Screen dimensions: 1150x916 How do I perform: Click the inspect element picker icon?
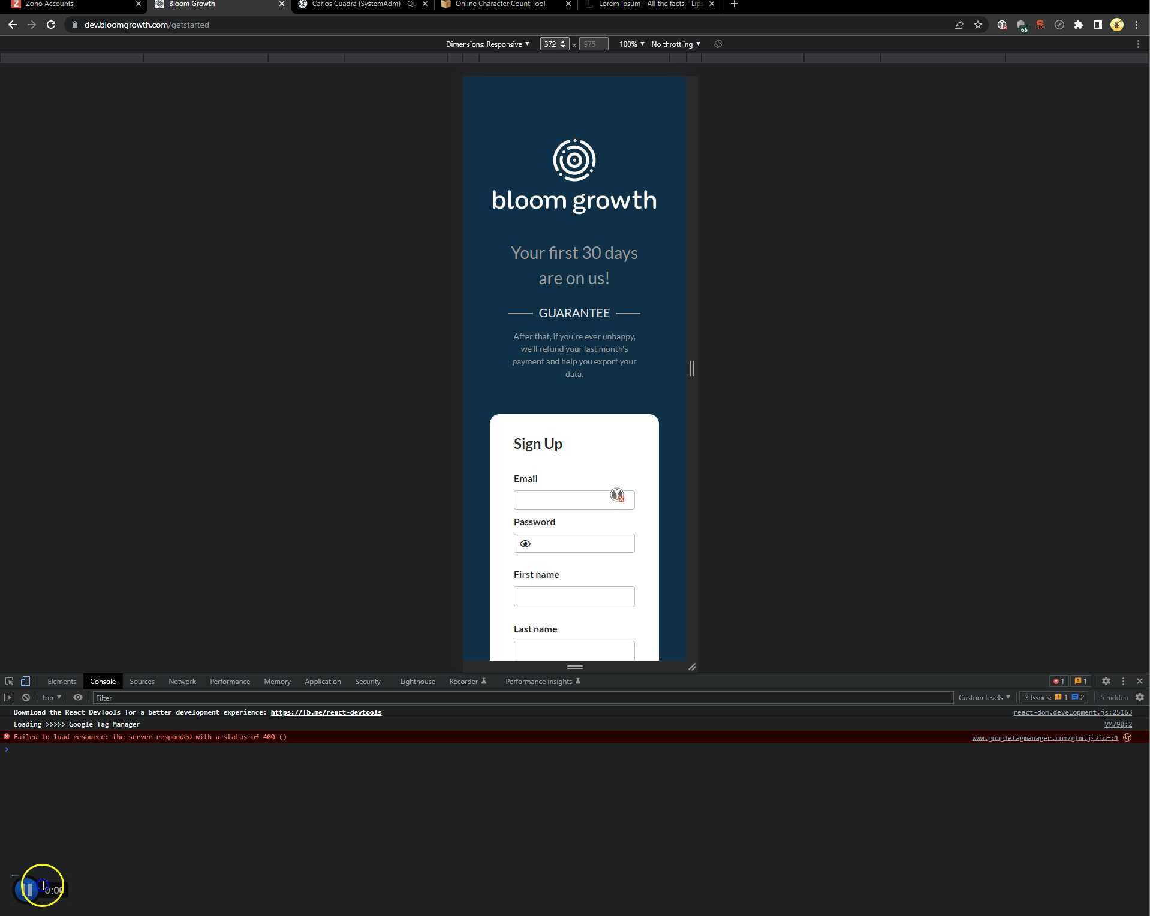tap(9, 682)
